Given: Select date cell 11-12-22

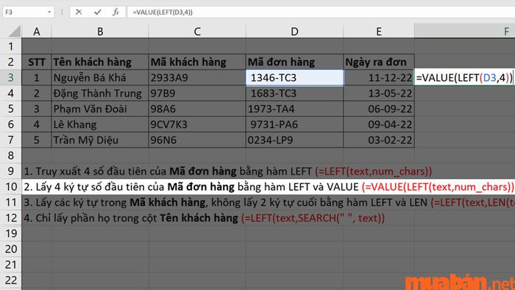Looking at the screenshot, I should 379,77.
